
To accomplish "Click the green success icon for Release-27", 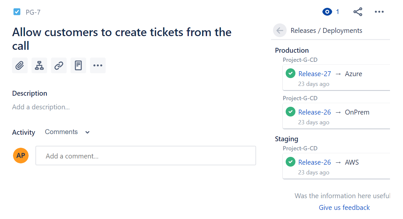I will click(290, 73).
